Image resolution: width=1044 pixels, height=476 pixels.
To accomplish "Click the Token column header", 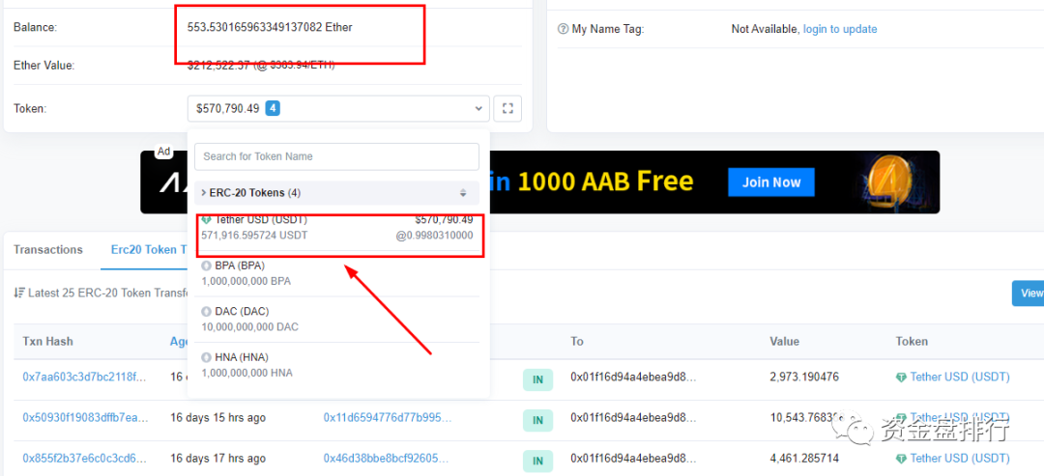I will pos(912,341).
